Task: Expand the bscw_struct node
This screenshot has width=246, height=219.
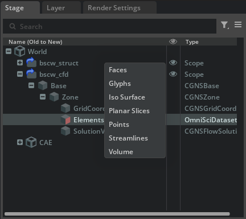Action: [x=20, y=63]
